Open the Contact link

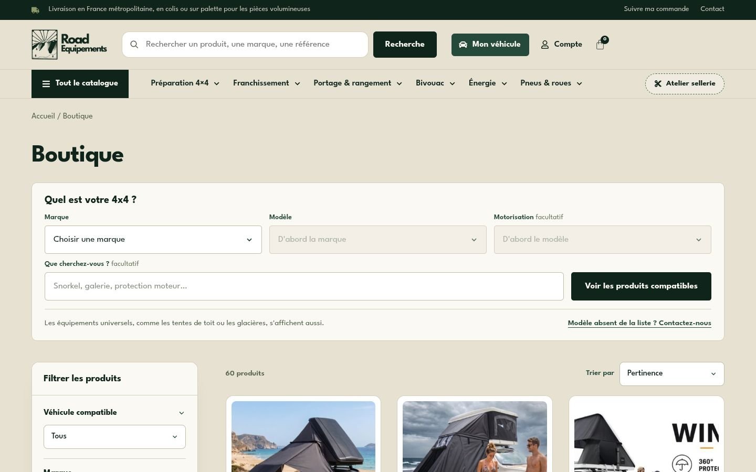712,9
